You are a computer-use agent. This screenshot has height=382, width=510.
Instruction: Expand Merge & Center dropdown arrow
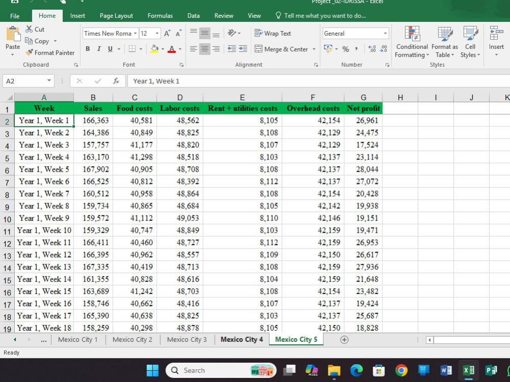(x=314, y=49)
